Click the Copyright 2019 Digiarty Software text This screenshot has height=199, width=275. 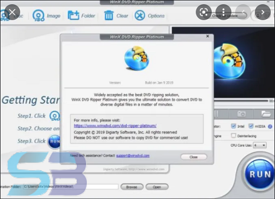(126, 132)
